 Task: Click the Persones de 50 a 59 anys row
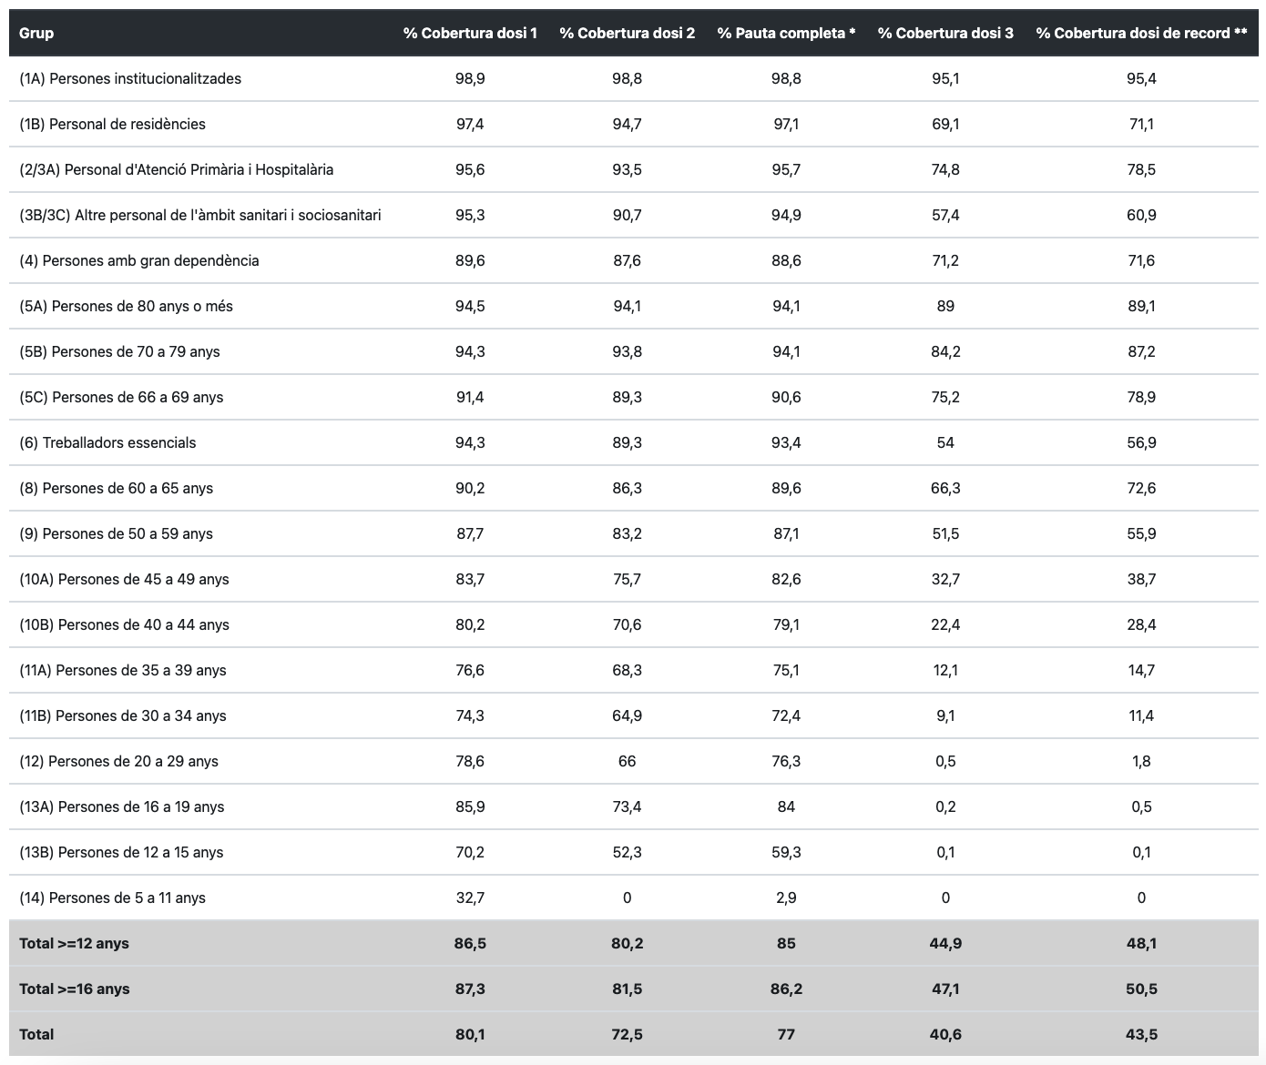(116, 533)
